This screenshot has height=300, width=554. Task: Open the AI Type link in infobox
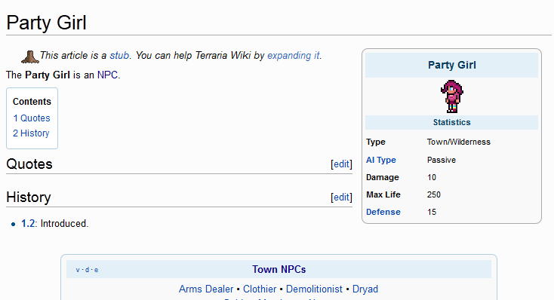[381, 160]
